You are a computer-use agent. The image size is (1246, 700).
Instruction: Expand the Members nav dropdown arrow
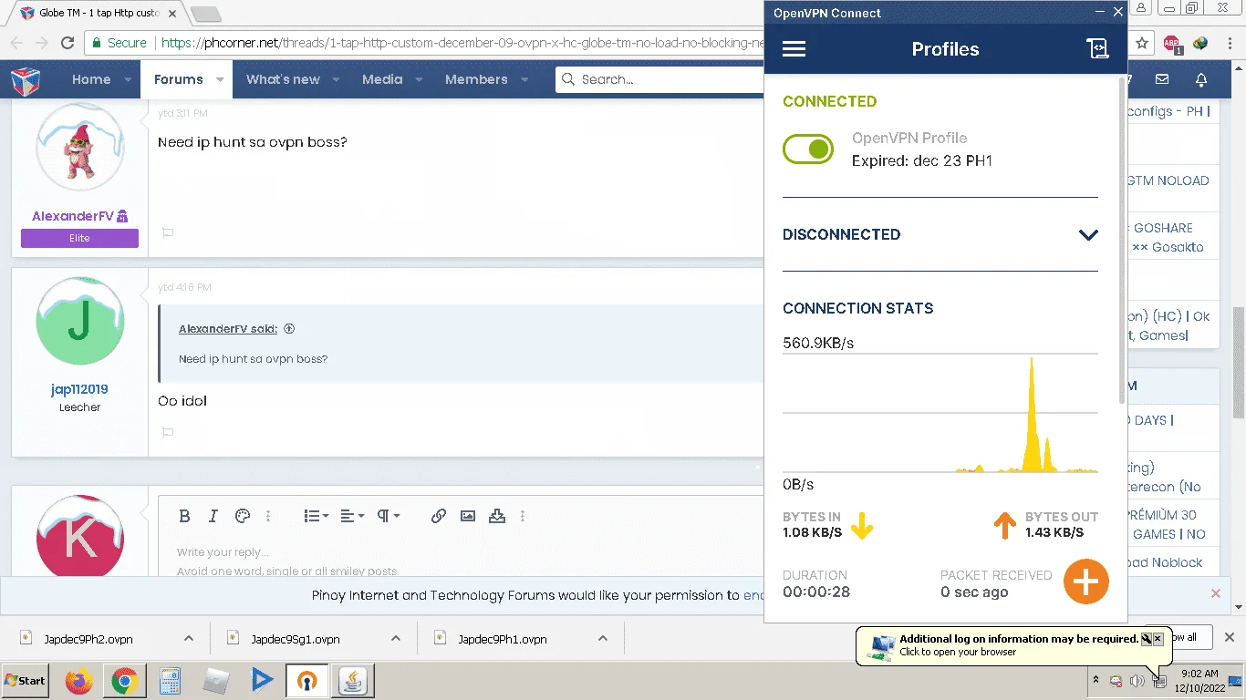tap(524, 79)
